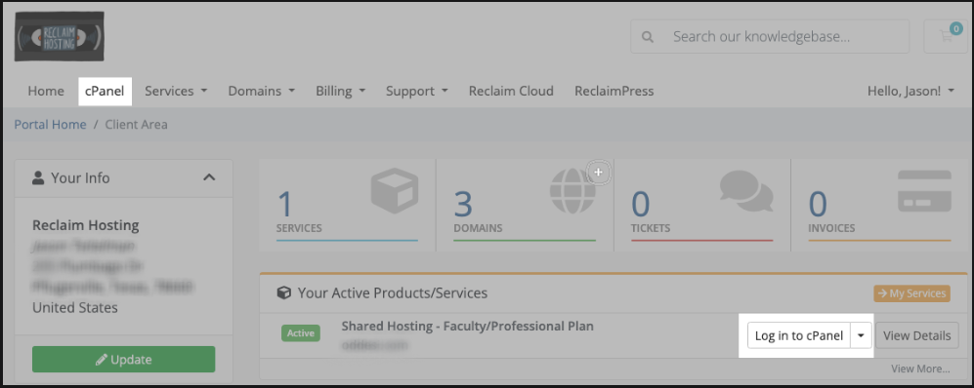974x388 pixels.
Task: Click the person icon beside Your Info
Action: click(38, 177)
